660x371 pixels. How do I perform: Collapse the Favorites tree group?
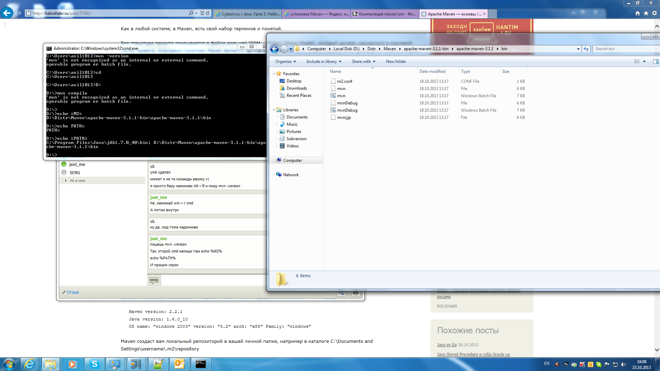click(x=274, y=74)
